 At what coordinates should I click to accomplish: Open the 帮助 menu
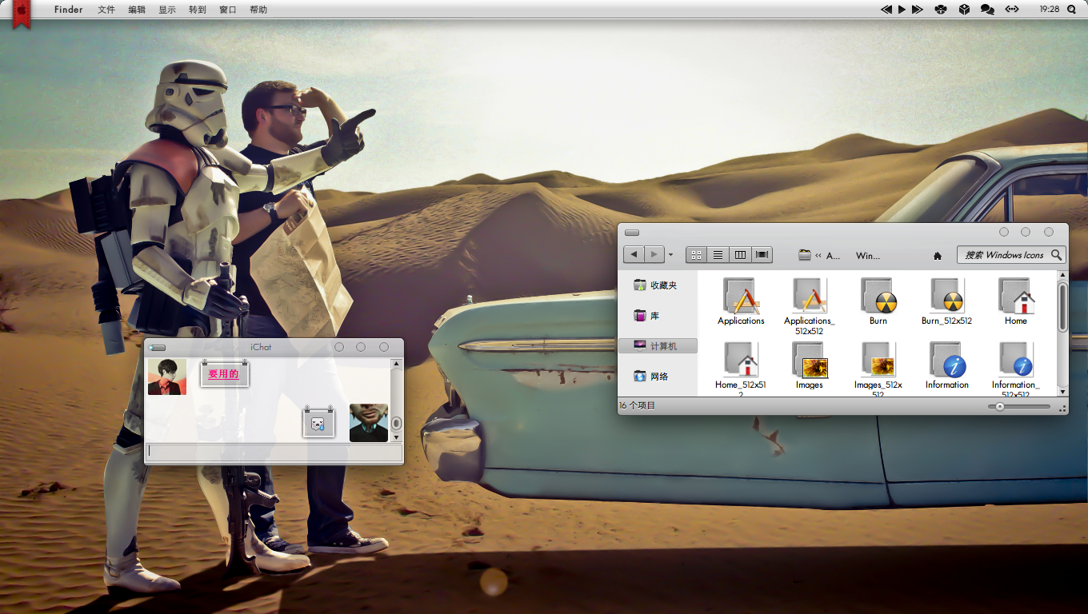[258, 10]
